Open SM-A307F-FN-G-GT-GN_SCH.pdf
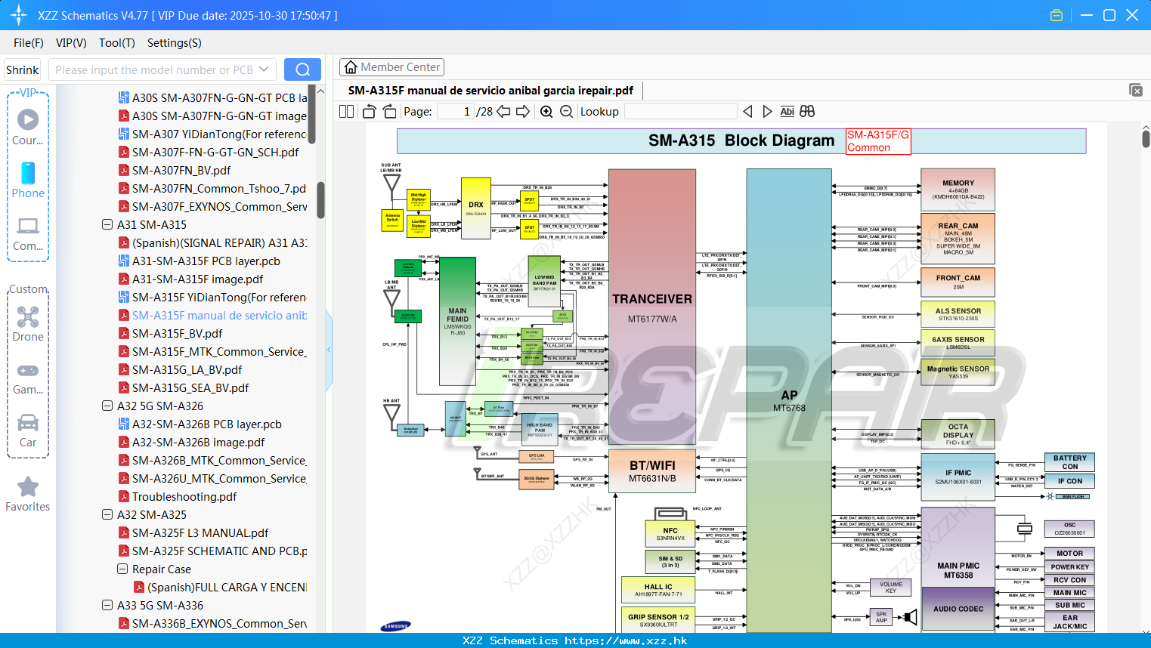This screenshot has width=1151, height=648. (x=215, y=152)
